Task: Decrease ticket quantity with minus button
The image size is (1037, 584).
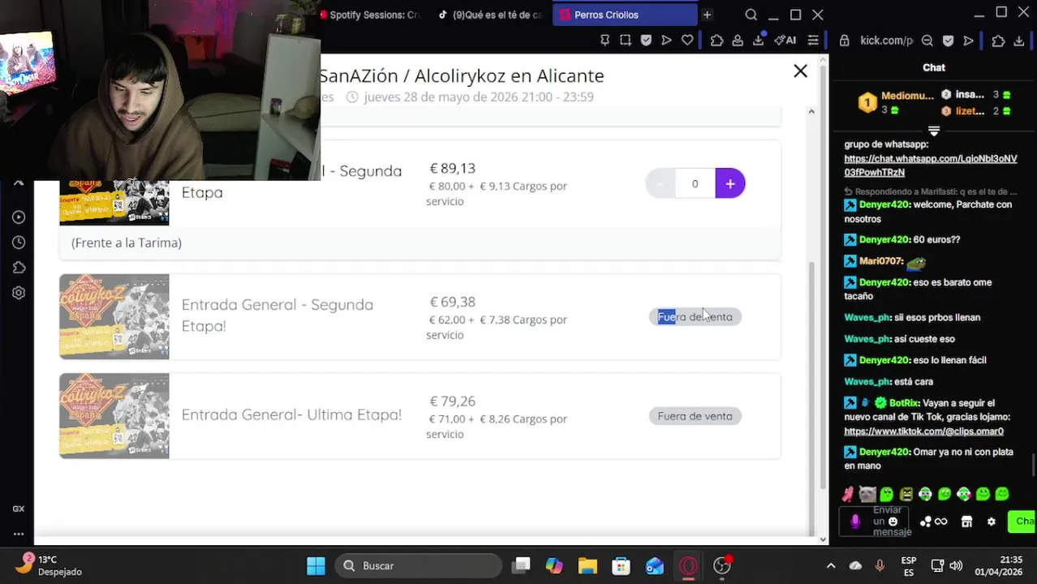Action: [660, 184]
